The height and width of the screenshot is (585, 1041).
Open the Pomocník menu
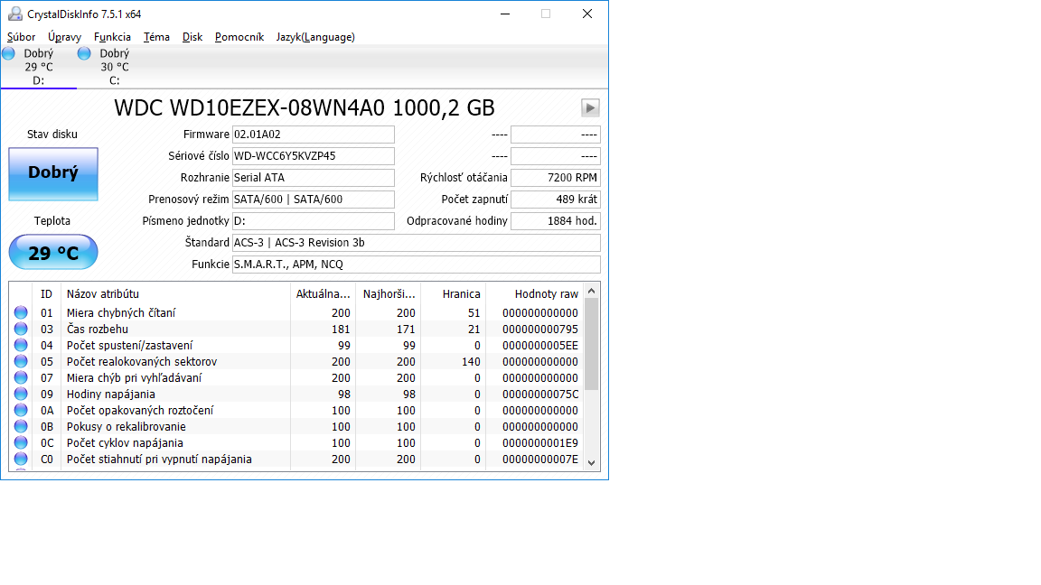point(239,37)
